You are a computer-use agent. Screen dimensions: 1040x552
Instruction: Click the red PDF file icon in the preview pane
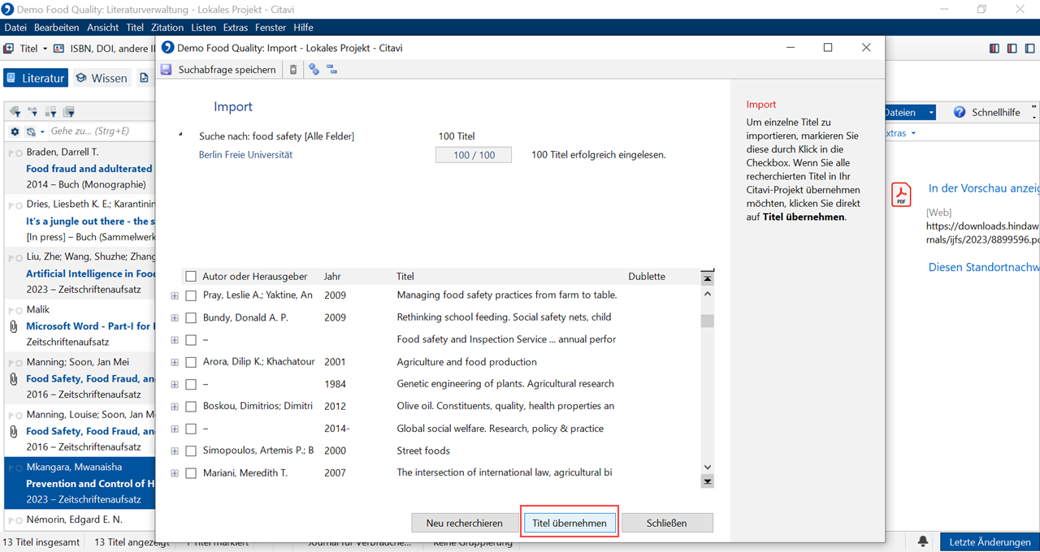(901, 195)
